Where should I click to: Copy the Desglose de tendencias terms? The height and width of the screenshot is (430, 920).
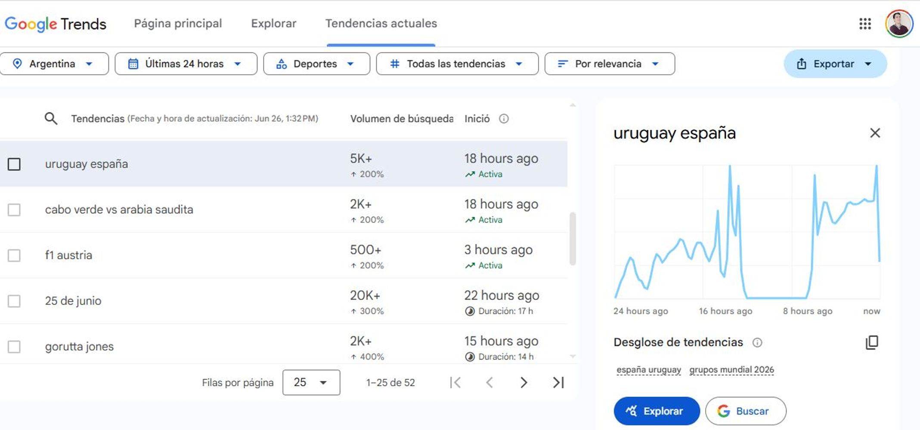point(872,342)
